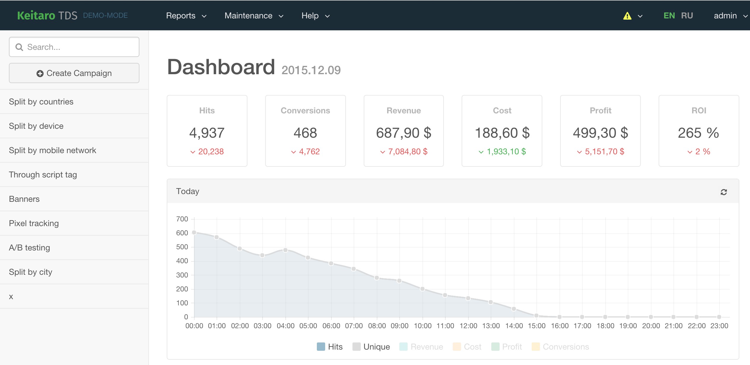Click the Create Campaign button
Image resolution: width=750 pixels, height=365 pixels.
tap(74, 73)
